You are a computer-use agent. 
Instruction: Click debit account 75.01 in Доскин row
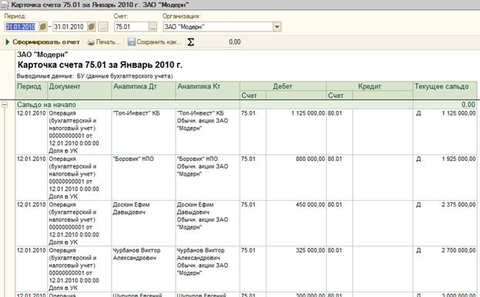248,205
